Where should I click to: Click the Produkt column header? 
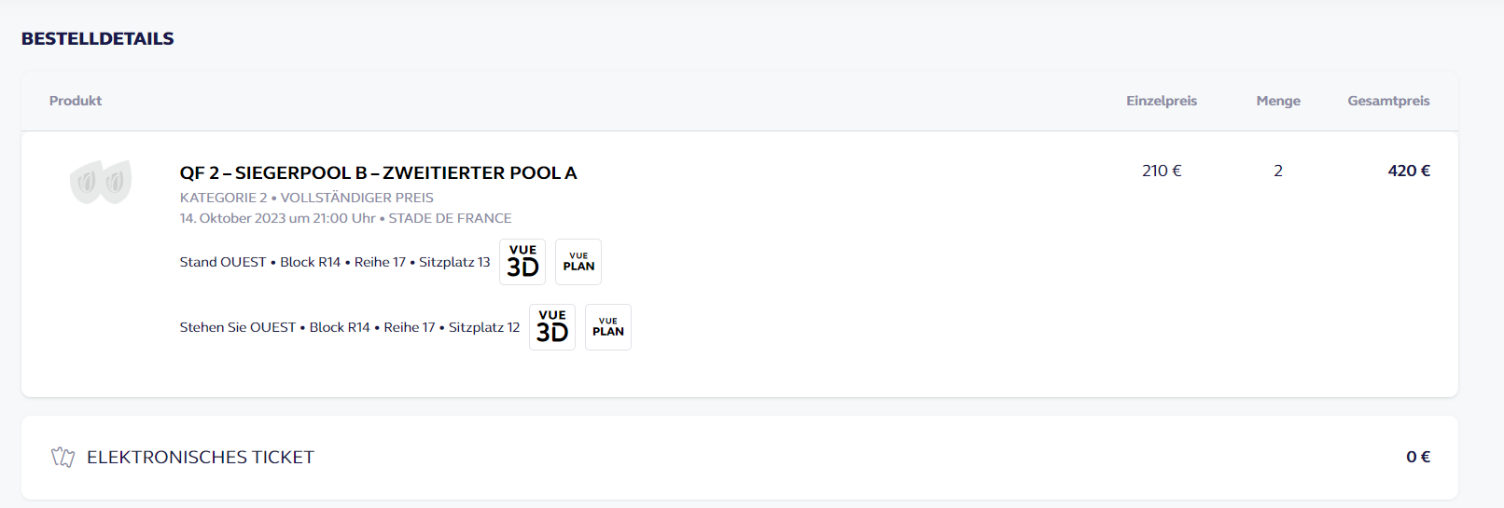pos(76,101)
